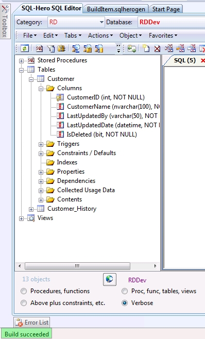Open the File menu
Viewport: 205px width, 339px height.
pyautogui.click(x=30, y=36)
